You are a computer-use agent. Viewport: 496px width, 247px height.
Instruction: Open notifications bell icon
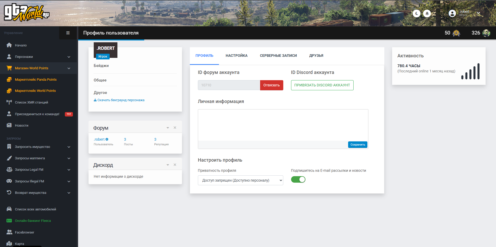click(427, 13)
